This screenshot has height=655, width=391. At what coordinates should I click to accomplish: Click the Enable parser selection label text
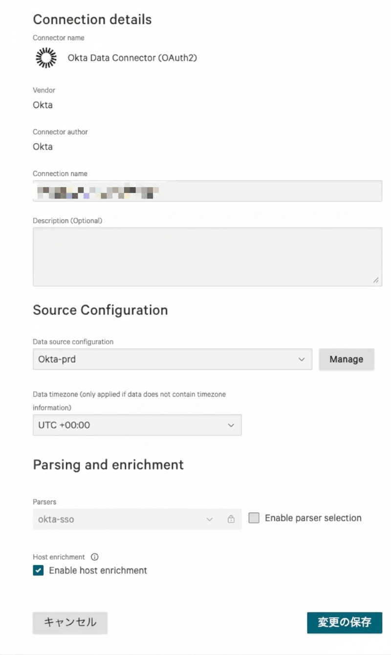pyautogui.click(x=313, y=518)
